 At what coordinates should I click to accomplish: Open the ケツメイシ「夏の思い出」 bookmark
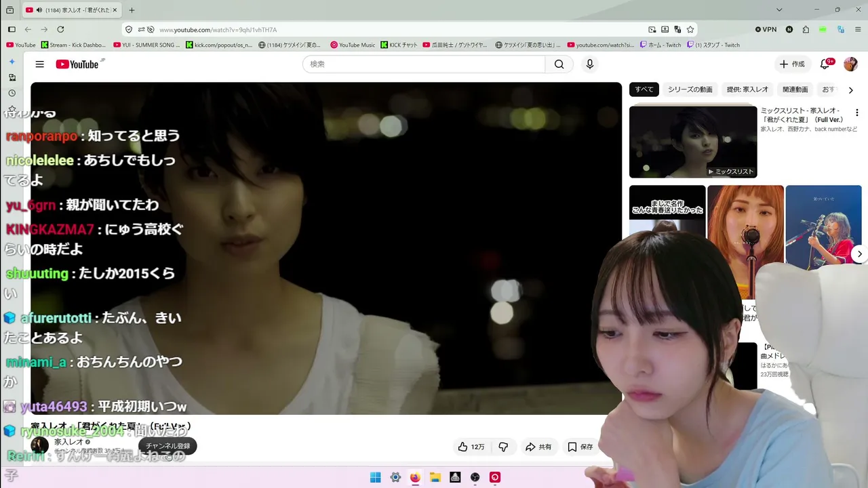point(528,45)
